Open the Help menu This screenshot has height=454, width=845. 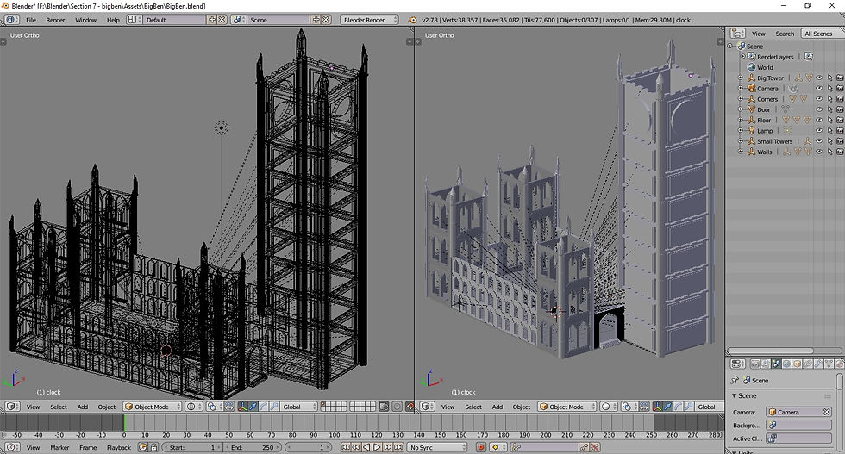click(x=113, y=20)
